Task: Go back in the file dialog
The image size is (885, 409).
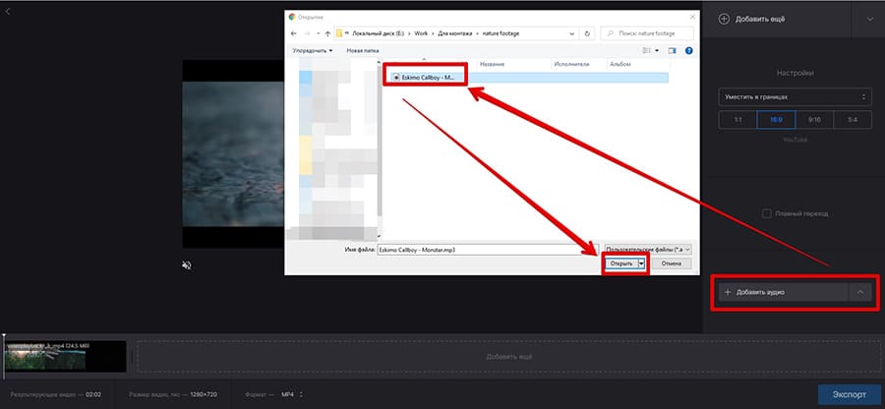Action: (293, 32)
